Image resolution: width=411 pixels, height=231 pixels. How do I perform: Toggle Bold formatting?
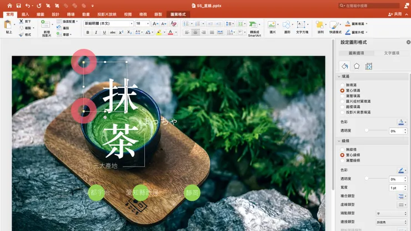[88, 32]
